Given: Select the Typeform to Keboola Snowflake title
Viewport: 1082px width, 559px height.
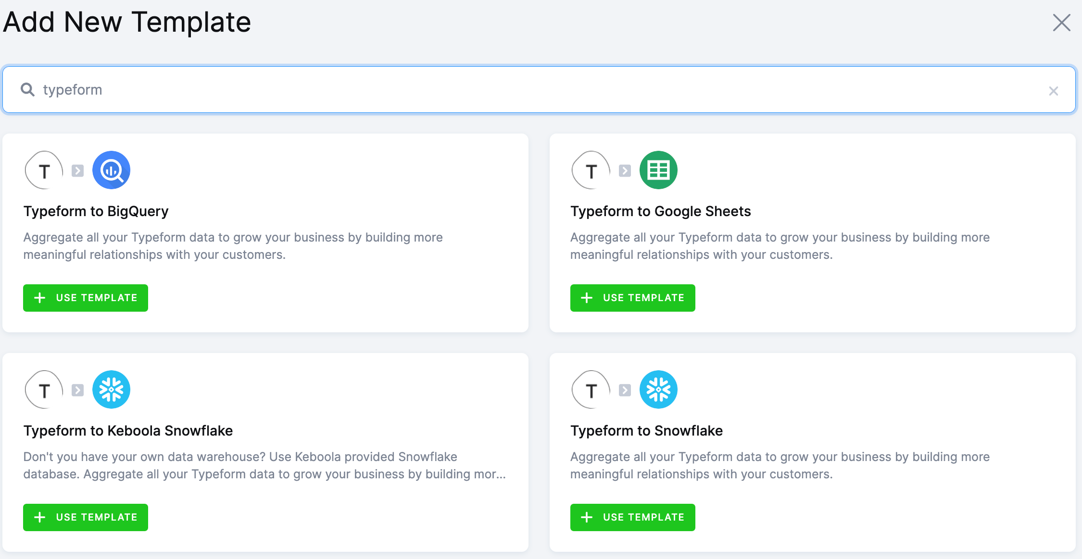Looking at the screenshot, I should click(128, 431).
